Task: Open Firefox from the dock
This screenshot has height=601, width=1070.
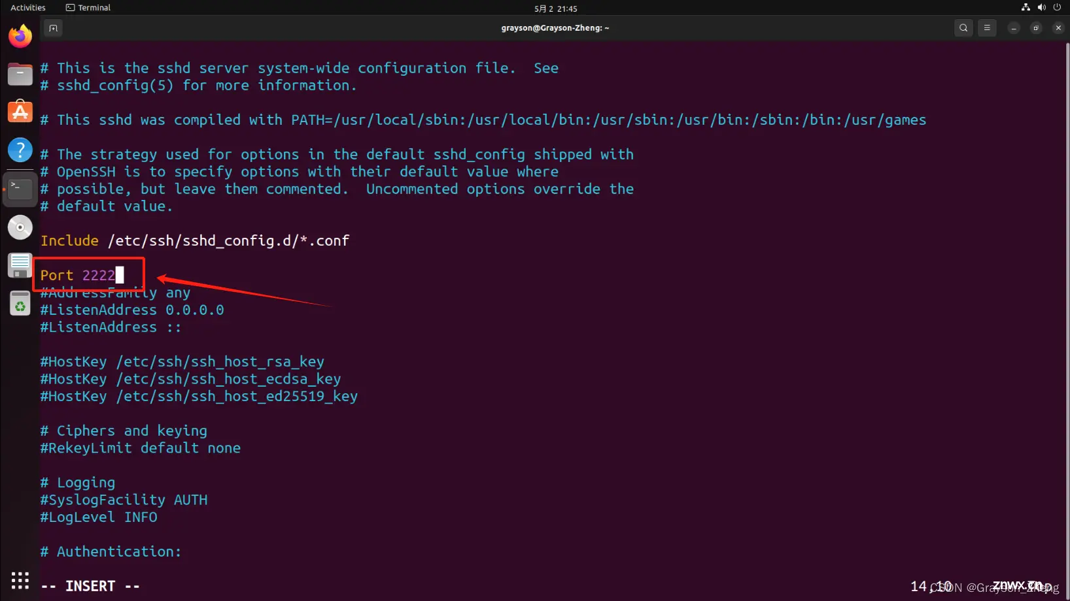Action: [20, 36]
